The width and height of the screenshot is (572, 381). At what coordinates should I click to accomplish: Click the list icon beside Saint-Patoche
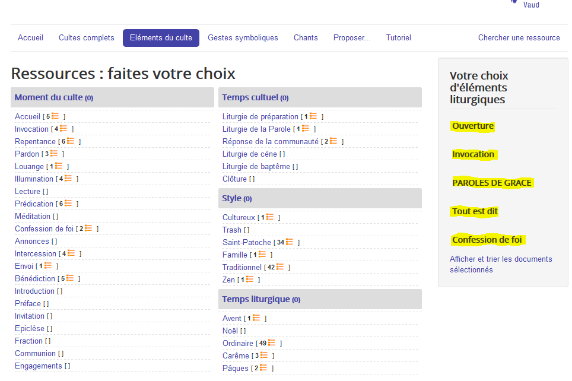tap(290, 242)
